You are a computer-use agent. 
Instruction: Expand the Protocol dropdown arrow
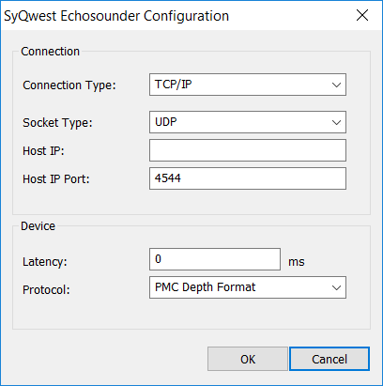(336, 287)
